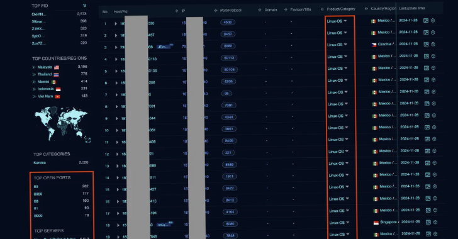Expand row 7 with the triangle arrow
The width and height of the screenshot is (458, 239).
click(116, 95)
